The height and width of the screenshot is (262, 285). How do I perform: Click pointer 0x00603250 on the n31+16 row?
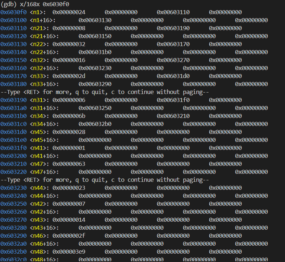pyautogui.click(x=95, y=108)
